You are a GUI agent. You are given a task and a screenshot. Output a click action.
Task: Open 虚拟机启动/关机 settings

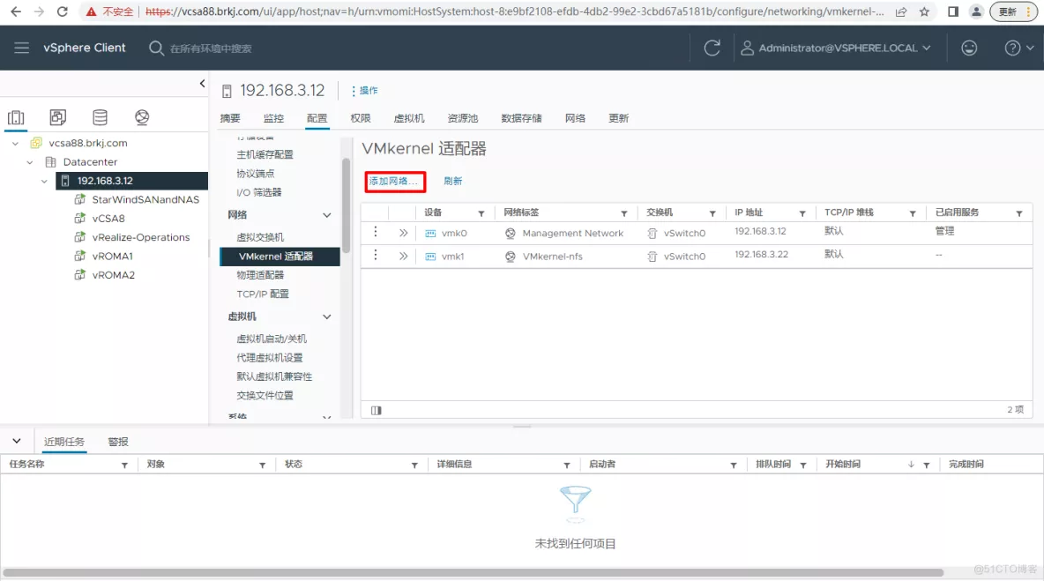(x=272, y=339)
